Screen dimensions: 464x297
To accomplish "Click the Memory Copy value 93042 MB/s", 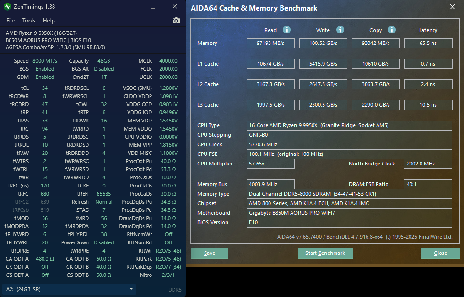I will (x=376, y=43).
